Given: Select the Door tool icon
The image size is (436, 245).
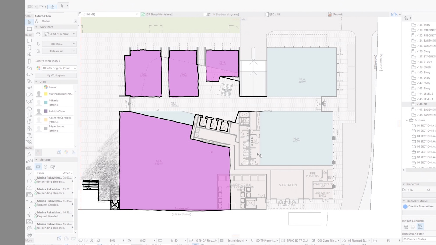Looking at the screenshot, I should click(x=29, y=48).
